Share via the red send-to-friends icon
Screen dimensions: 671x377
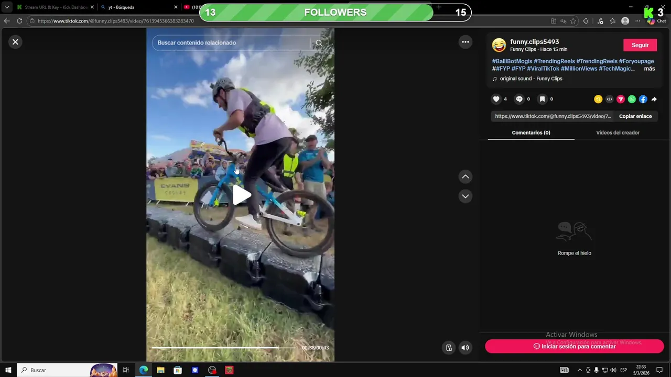621,99
